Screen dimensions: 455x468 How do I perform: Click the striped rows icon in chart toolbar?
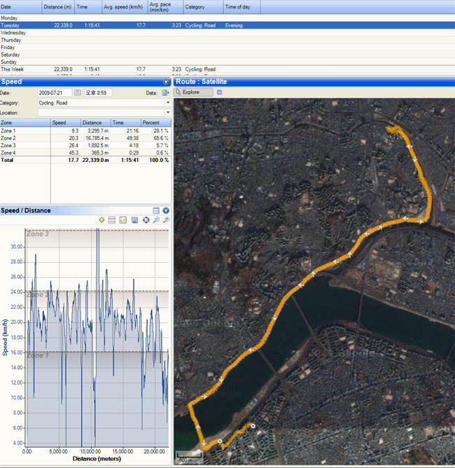[x=112, y=220]
